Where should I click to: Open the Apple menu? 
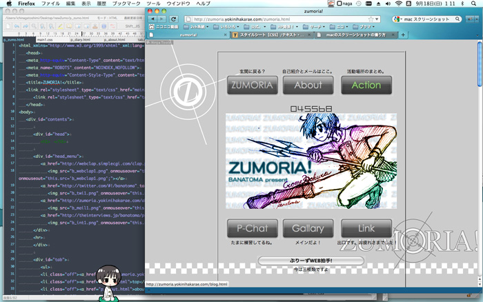pyautogui.click(x=9, y=3)
